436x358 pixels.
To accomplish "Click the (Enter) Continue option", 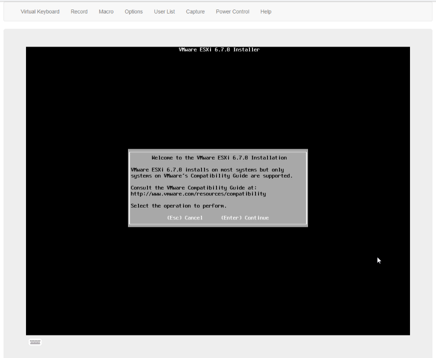I will tap(244, 218).
